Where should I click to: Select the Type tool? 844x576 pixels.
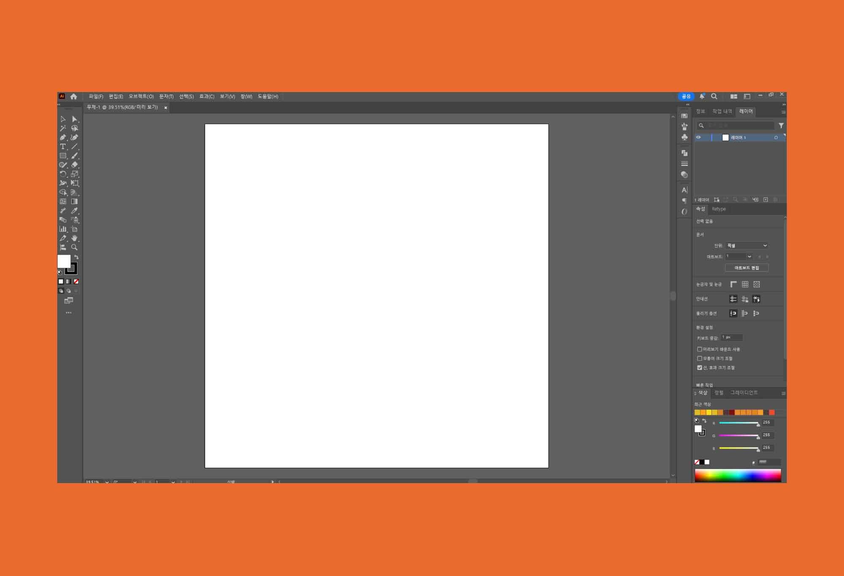click(x=63, y=147)
